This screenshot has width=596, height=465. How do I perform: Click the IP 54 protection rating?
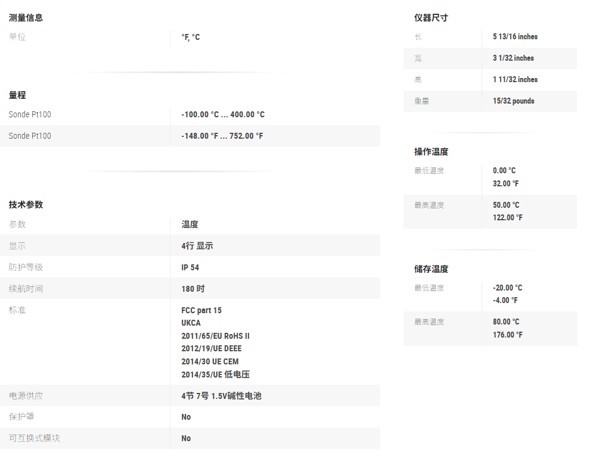[x=190, y=267]
